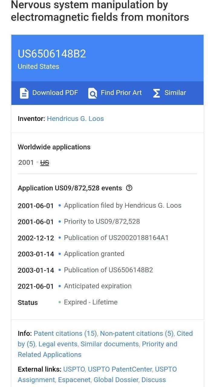Click the Find Prior Art magnifier icon
Viewport: 211px width, 387px height.
pos(93,93)
